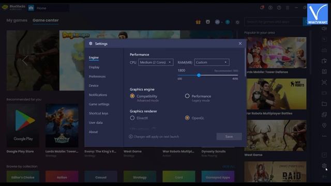Click View All link for collections
This screenshot has height=186, width=331.
click(229, 166)
